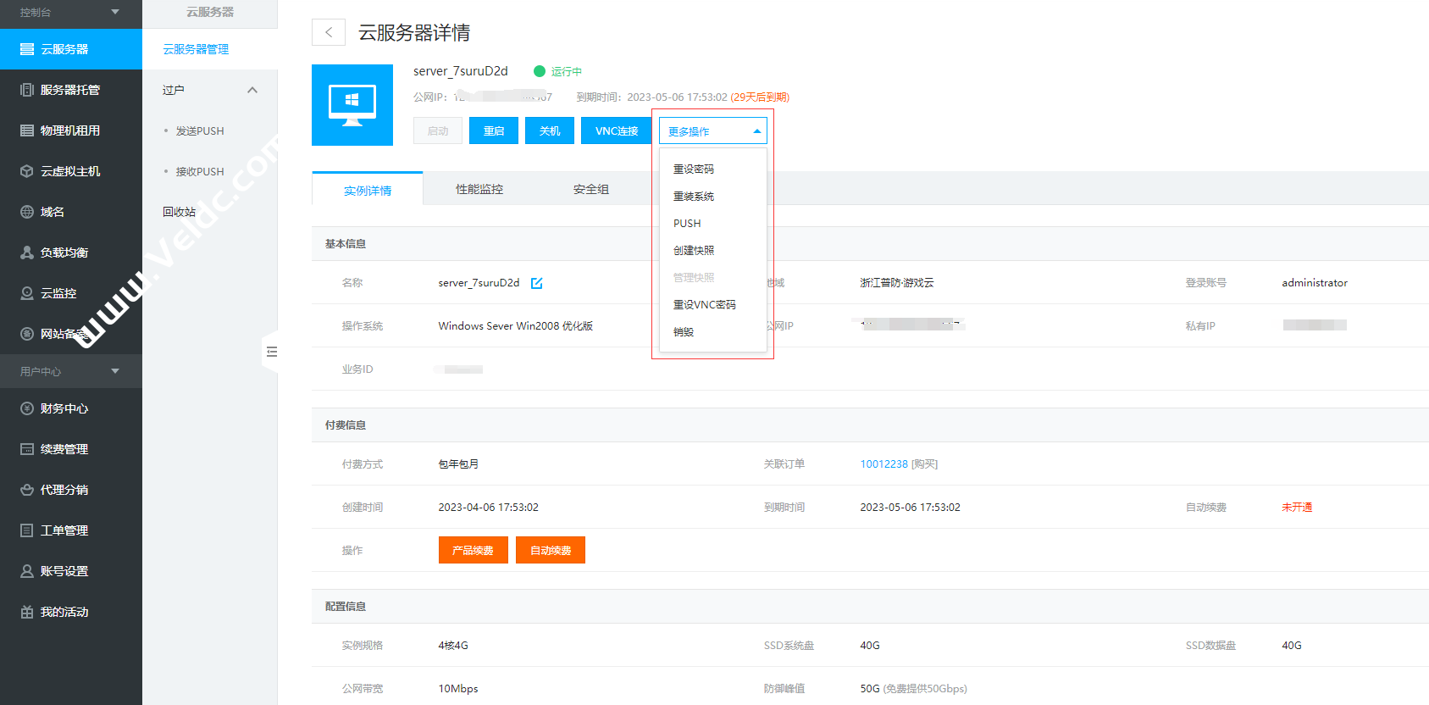Screen dimensions: 1429x705
Task: Open 负载均衡 sidebar item
Action: [x=64, y=253]
